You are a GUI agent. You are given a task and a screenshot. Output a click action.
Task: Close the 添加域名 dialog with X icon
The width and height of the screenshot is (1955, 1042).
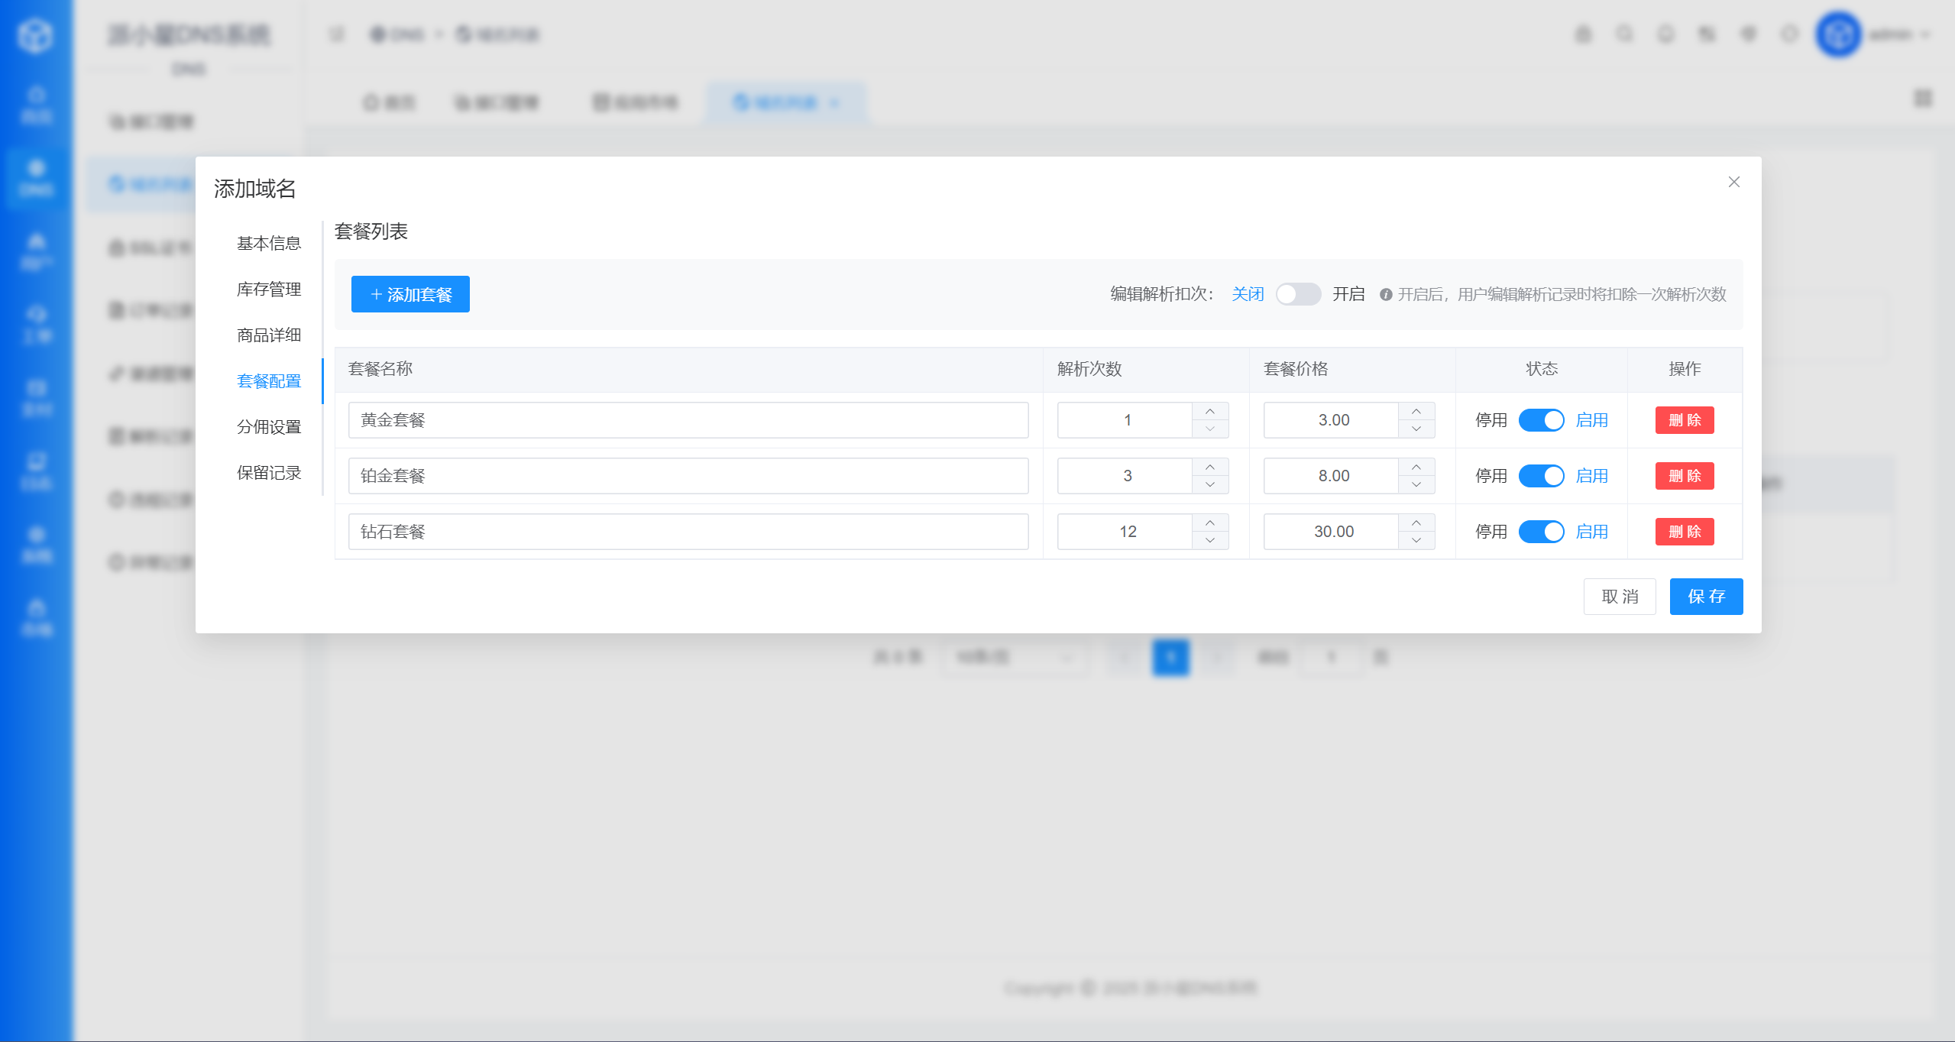(1733, 182)
